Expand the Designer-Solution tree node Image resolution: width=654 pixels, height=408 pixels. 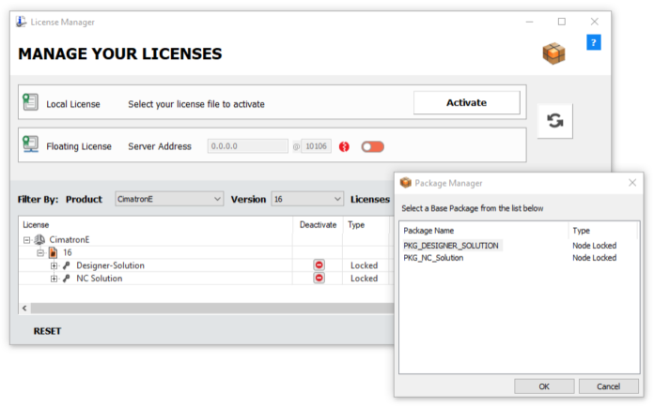click(54, 265)
